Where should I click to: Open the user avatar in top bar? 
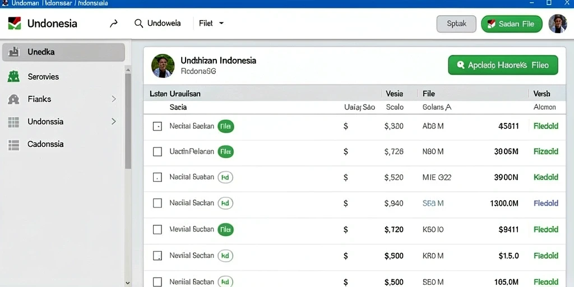[x=558, y=24]
